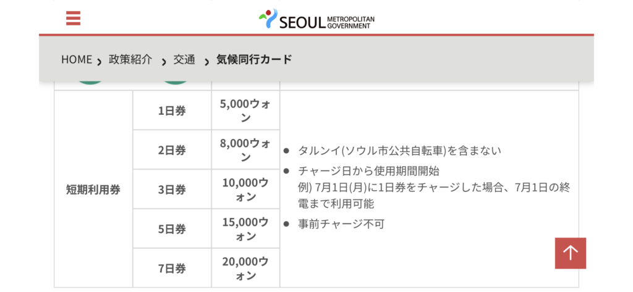Click chevron between HOME and 政策紹介

[x=100, y=62]
